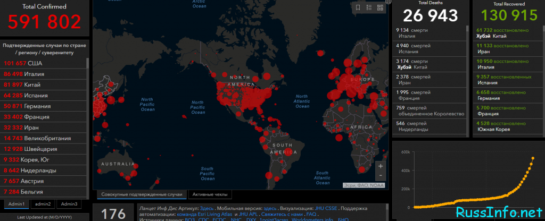Select the 50 871 Германия row
The image size is (545, 221).
pos(44,106)
